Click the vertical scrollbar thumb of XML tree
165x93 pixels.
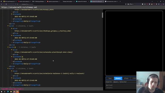pos(103,15)
